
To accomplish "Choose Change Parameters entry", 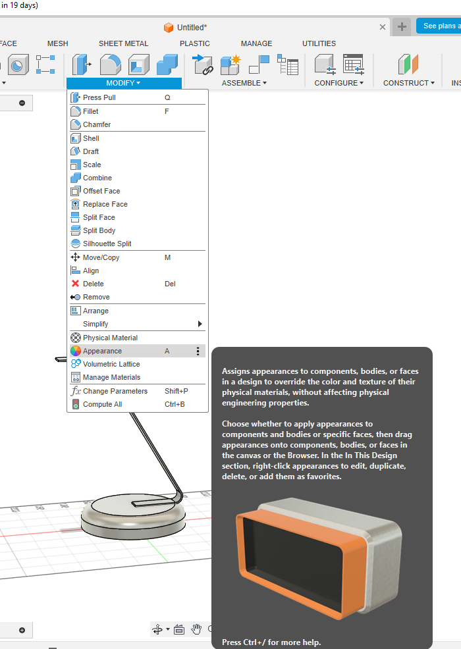I will pyautogui.click(x=137, y=391).
